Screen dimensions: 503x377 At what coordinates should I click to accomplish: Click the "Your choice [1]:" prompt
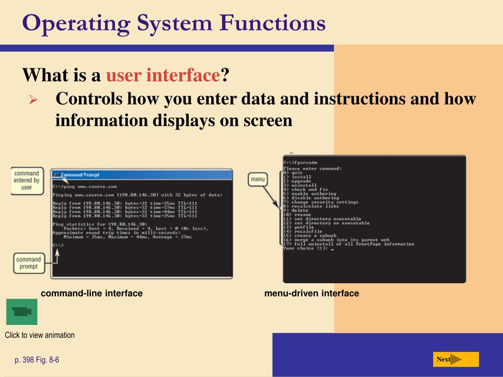click(308, 248)
